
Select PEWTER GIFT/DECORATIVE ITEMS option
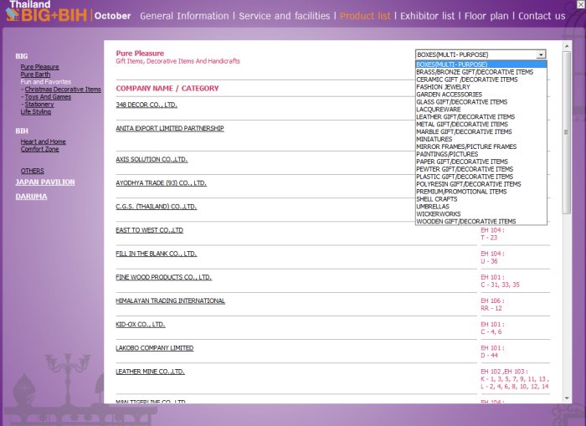481,169
